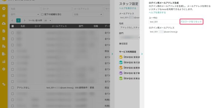Open ヘルプを表示する under ログイン用メールアドレス生成
Screen dimensions: 216x108
(x=157, y=13)
